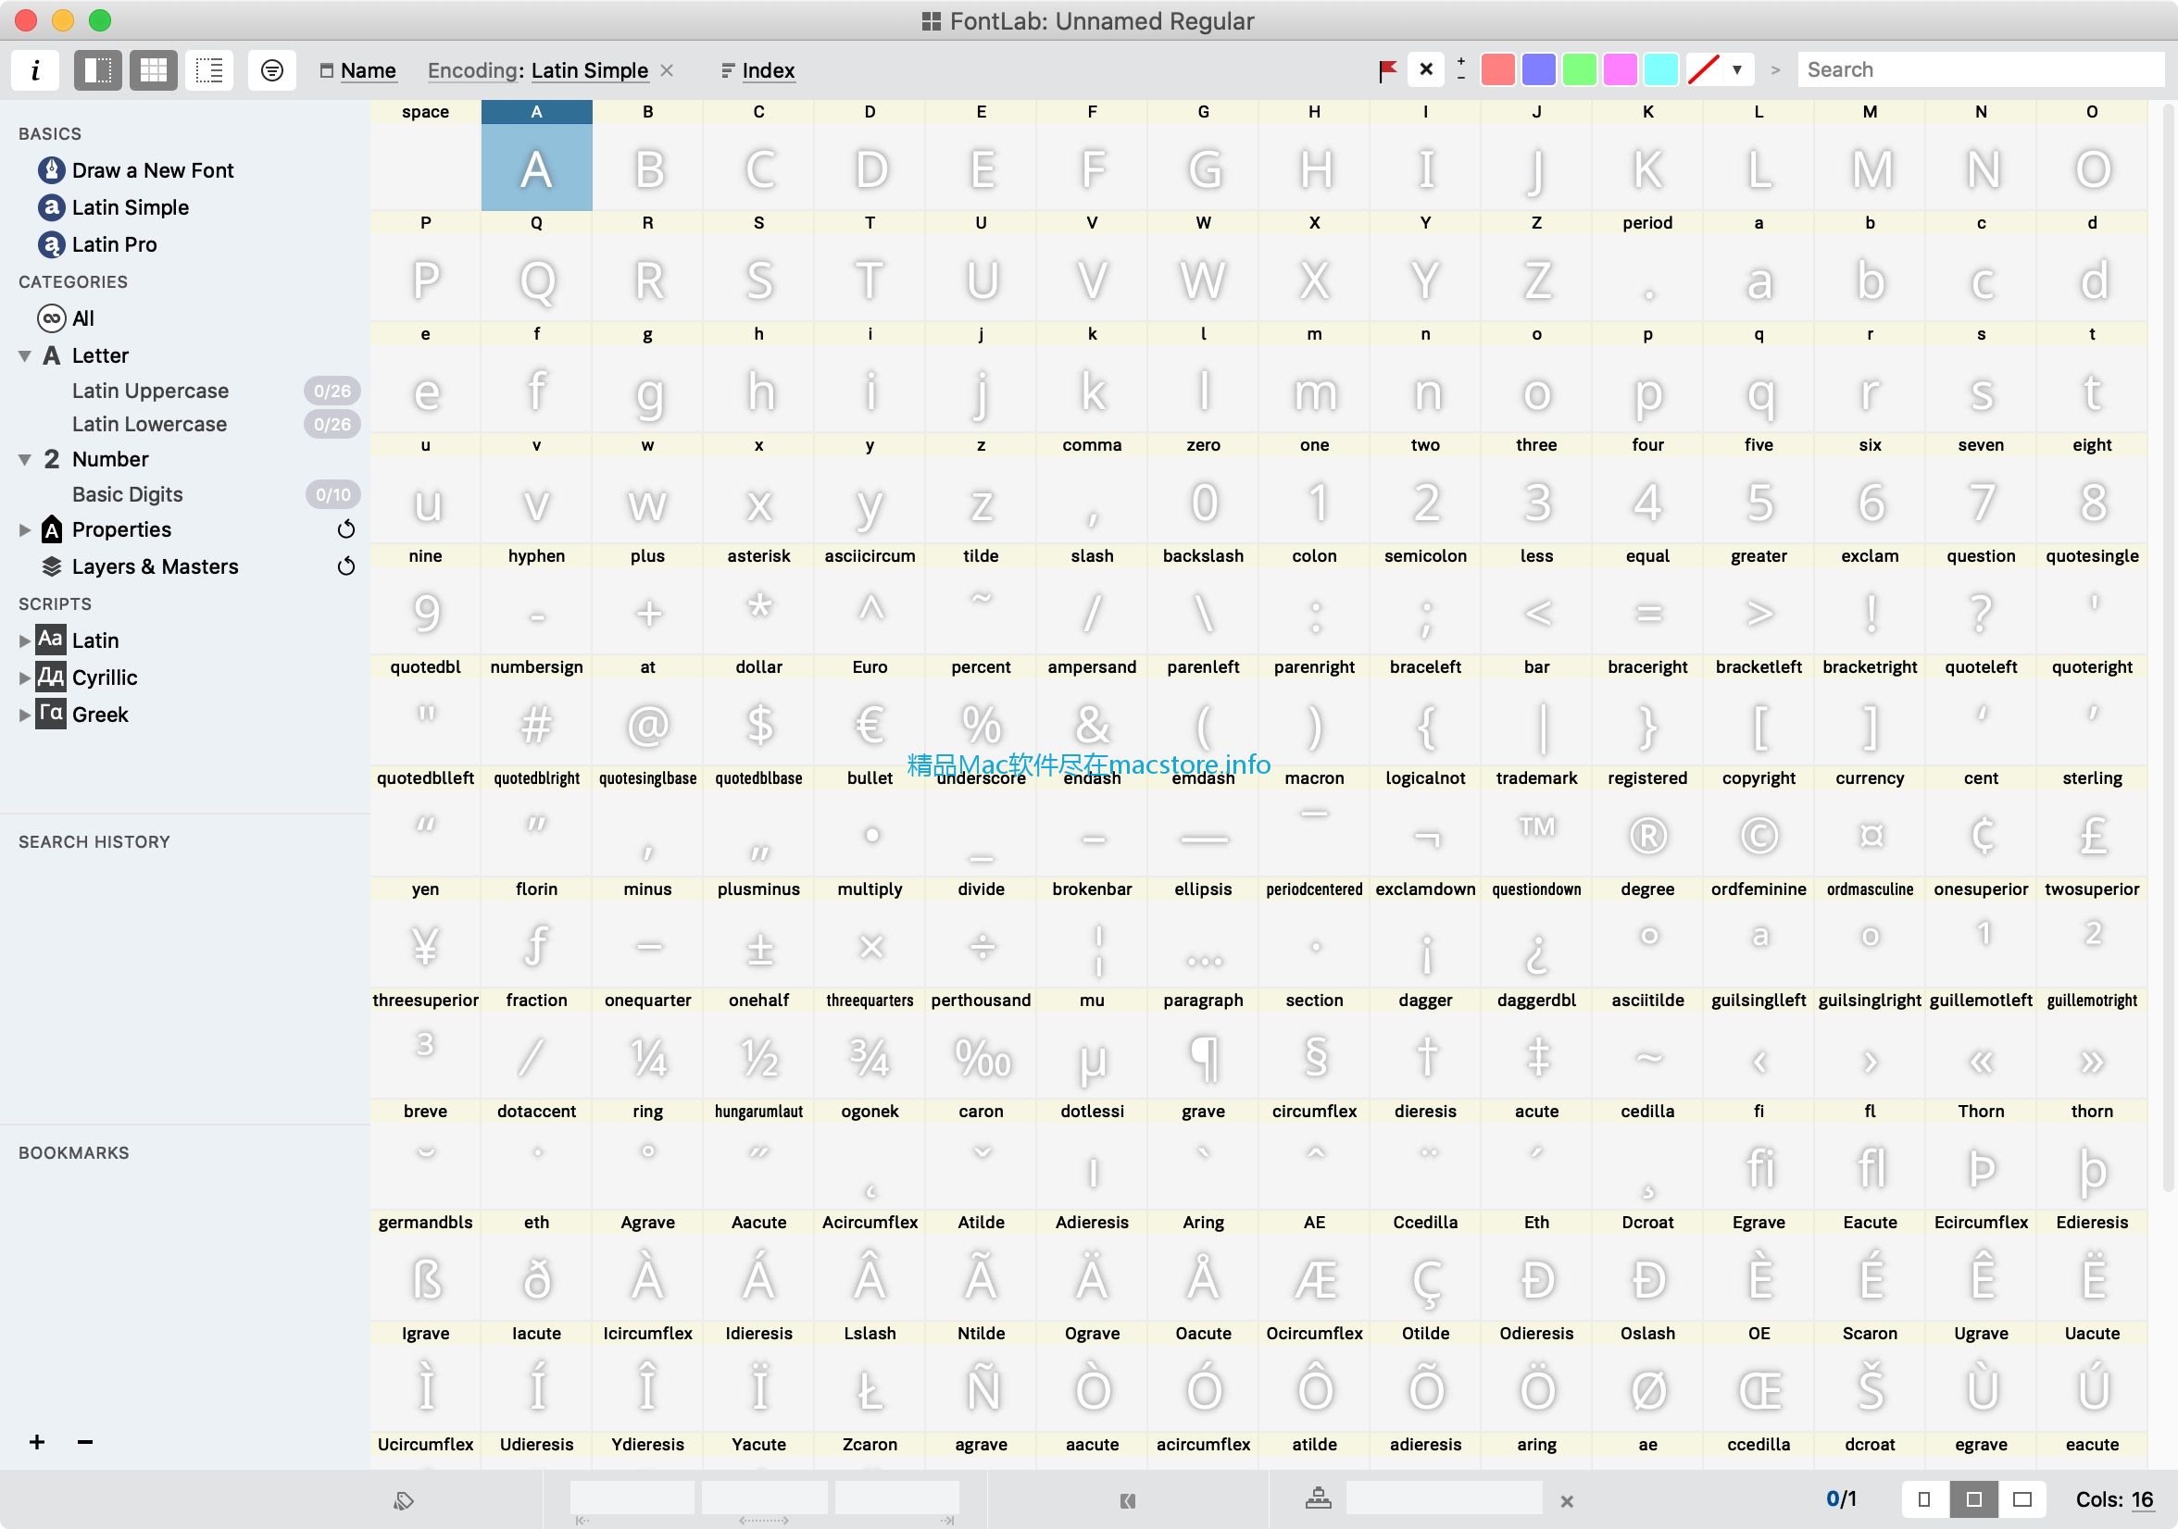
Task: Select the glyph cell A
Action: coord(537,155)
